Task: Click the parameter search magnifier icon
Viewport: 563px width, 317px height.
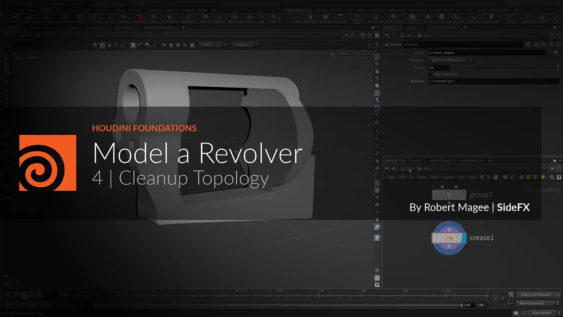Action: (544, 44)
